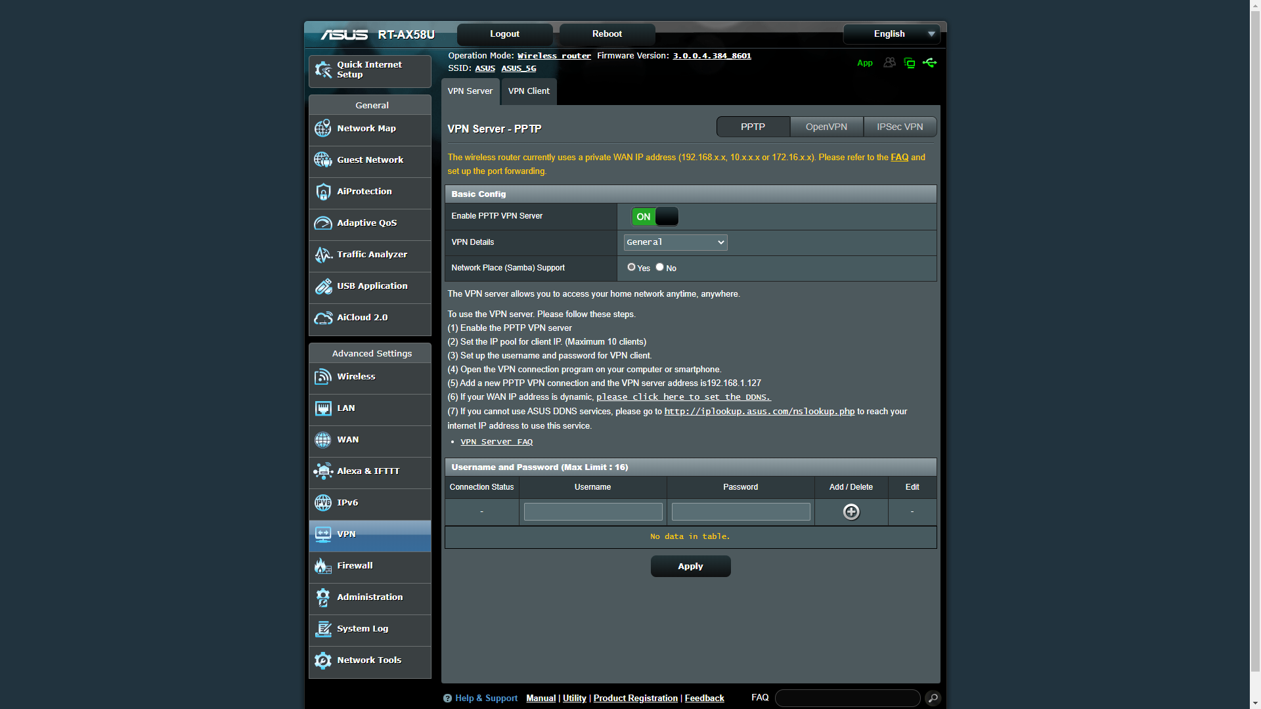Screen dimensions: 1261x709
Task: Turn off the PPTP VPN Server toggle
Action: [x=654, y=217]
